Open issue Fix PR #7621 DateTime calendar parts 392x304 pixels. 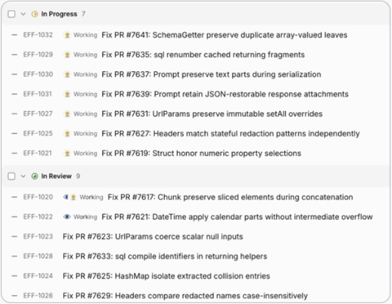click(237, 217)
